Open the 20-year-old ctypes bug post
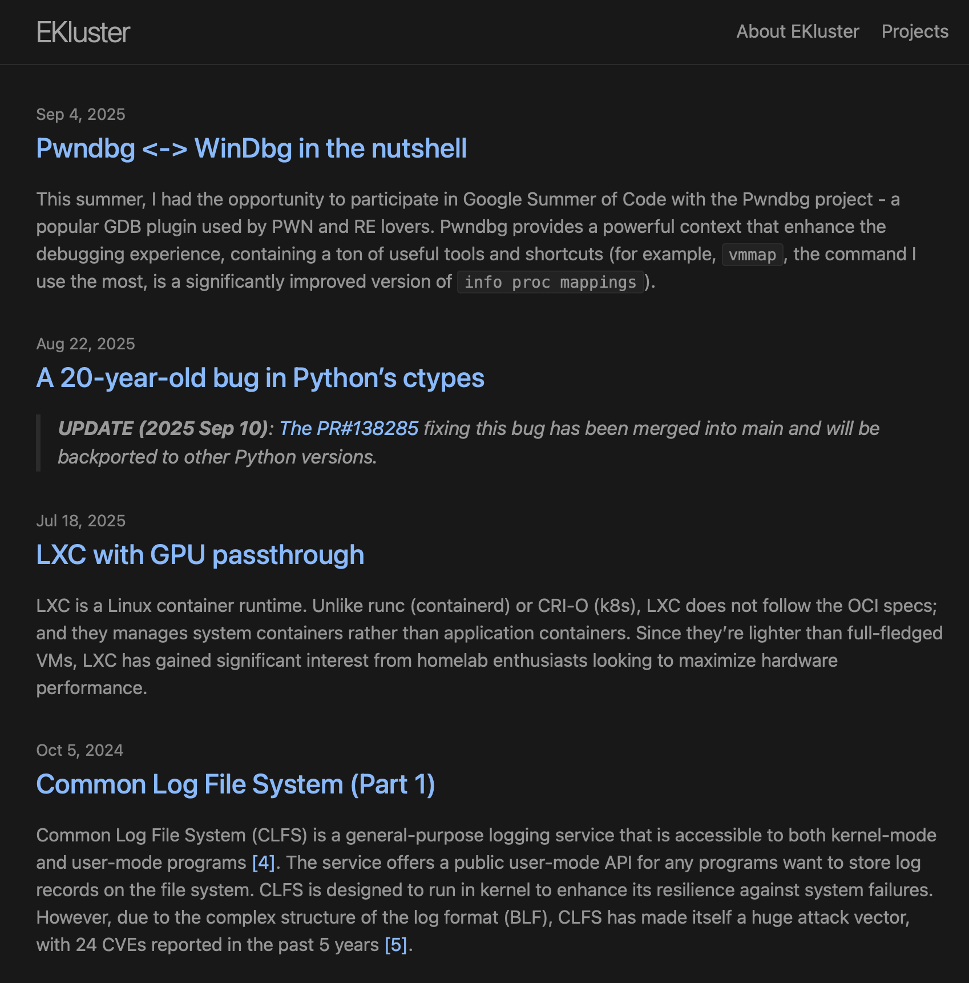 [260, 378]
